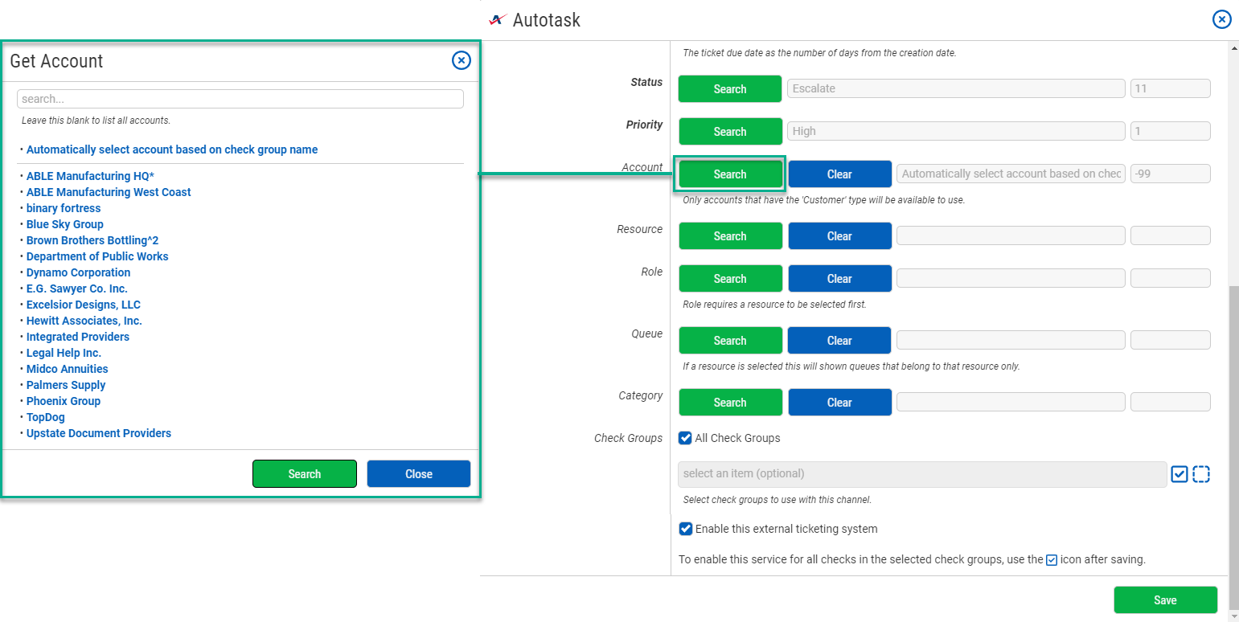1239x622 pixels.
Task: Click the Search button for Queue
Action: 729,341
